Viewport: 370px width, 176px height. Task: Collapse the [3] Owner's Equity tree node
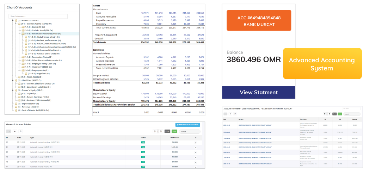pos(13,90)
